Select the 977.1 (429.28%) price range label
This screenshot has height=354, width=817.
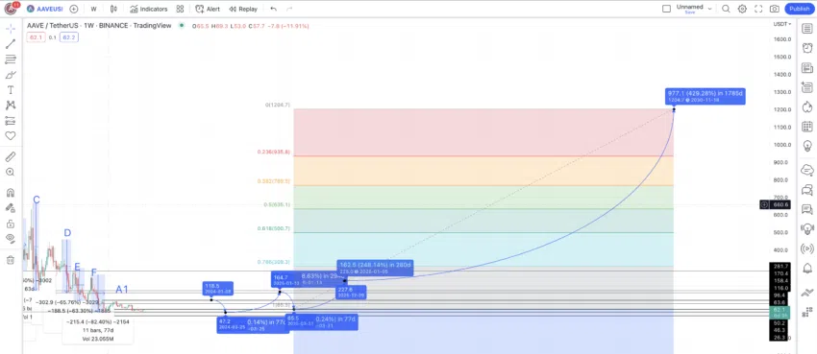706,96
